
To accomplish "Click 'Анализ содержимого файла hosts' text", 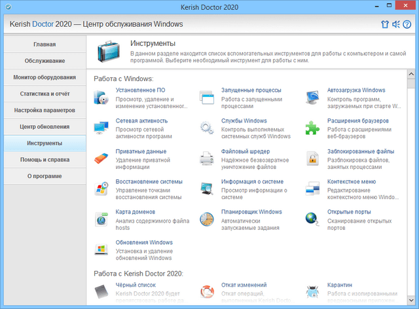I will pyautogui.click(x=153, y=225).
